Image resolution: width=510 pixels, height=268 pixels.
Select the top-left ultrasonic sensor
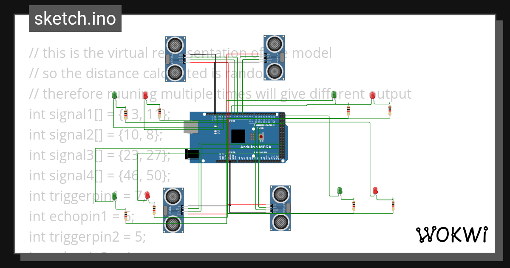(175, 59)
